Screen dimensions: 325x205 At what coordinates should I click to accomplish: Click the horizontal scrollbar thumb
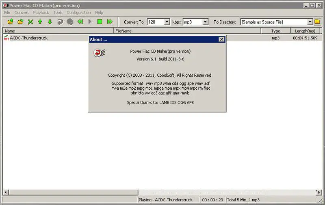[x=74, y=192]
